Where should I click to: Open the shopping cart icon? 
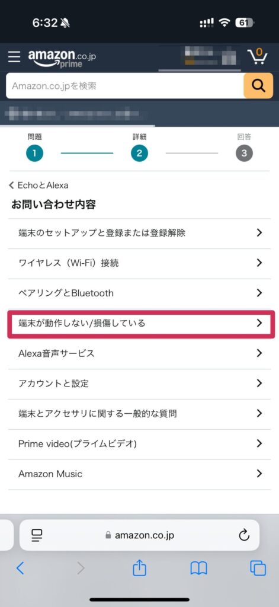257,56
